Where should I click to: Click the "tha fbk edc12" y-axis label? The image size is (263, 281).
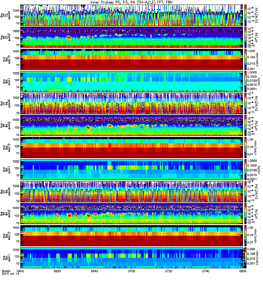[x=7, y=59]
